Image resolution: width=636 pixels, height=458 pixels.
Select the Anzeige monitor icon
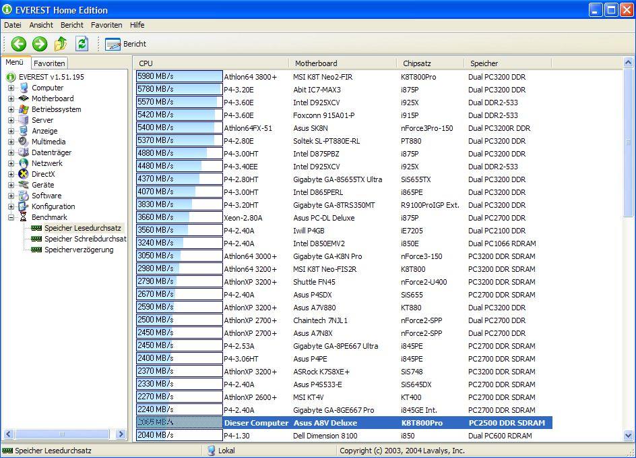(24, 131)
